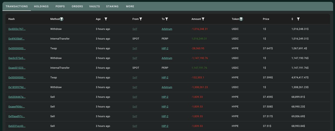Open transaction hash 0x4303c767 link
Image resolution: width=335 pixels, height=131 pixels.
(17, 29)
